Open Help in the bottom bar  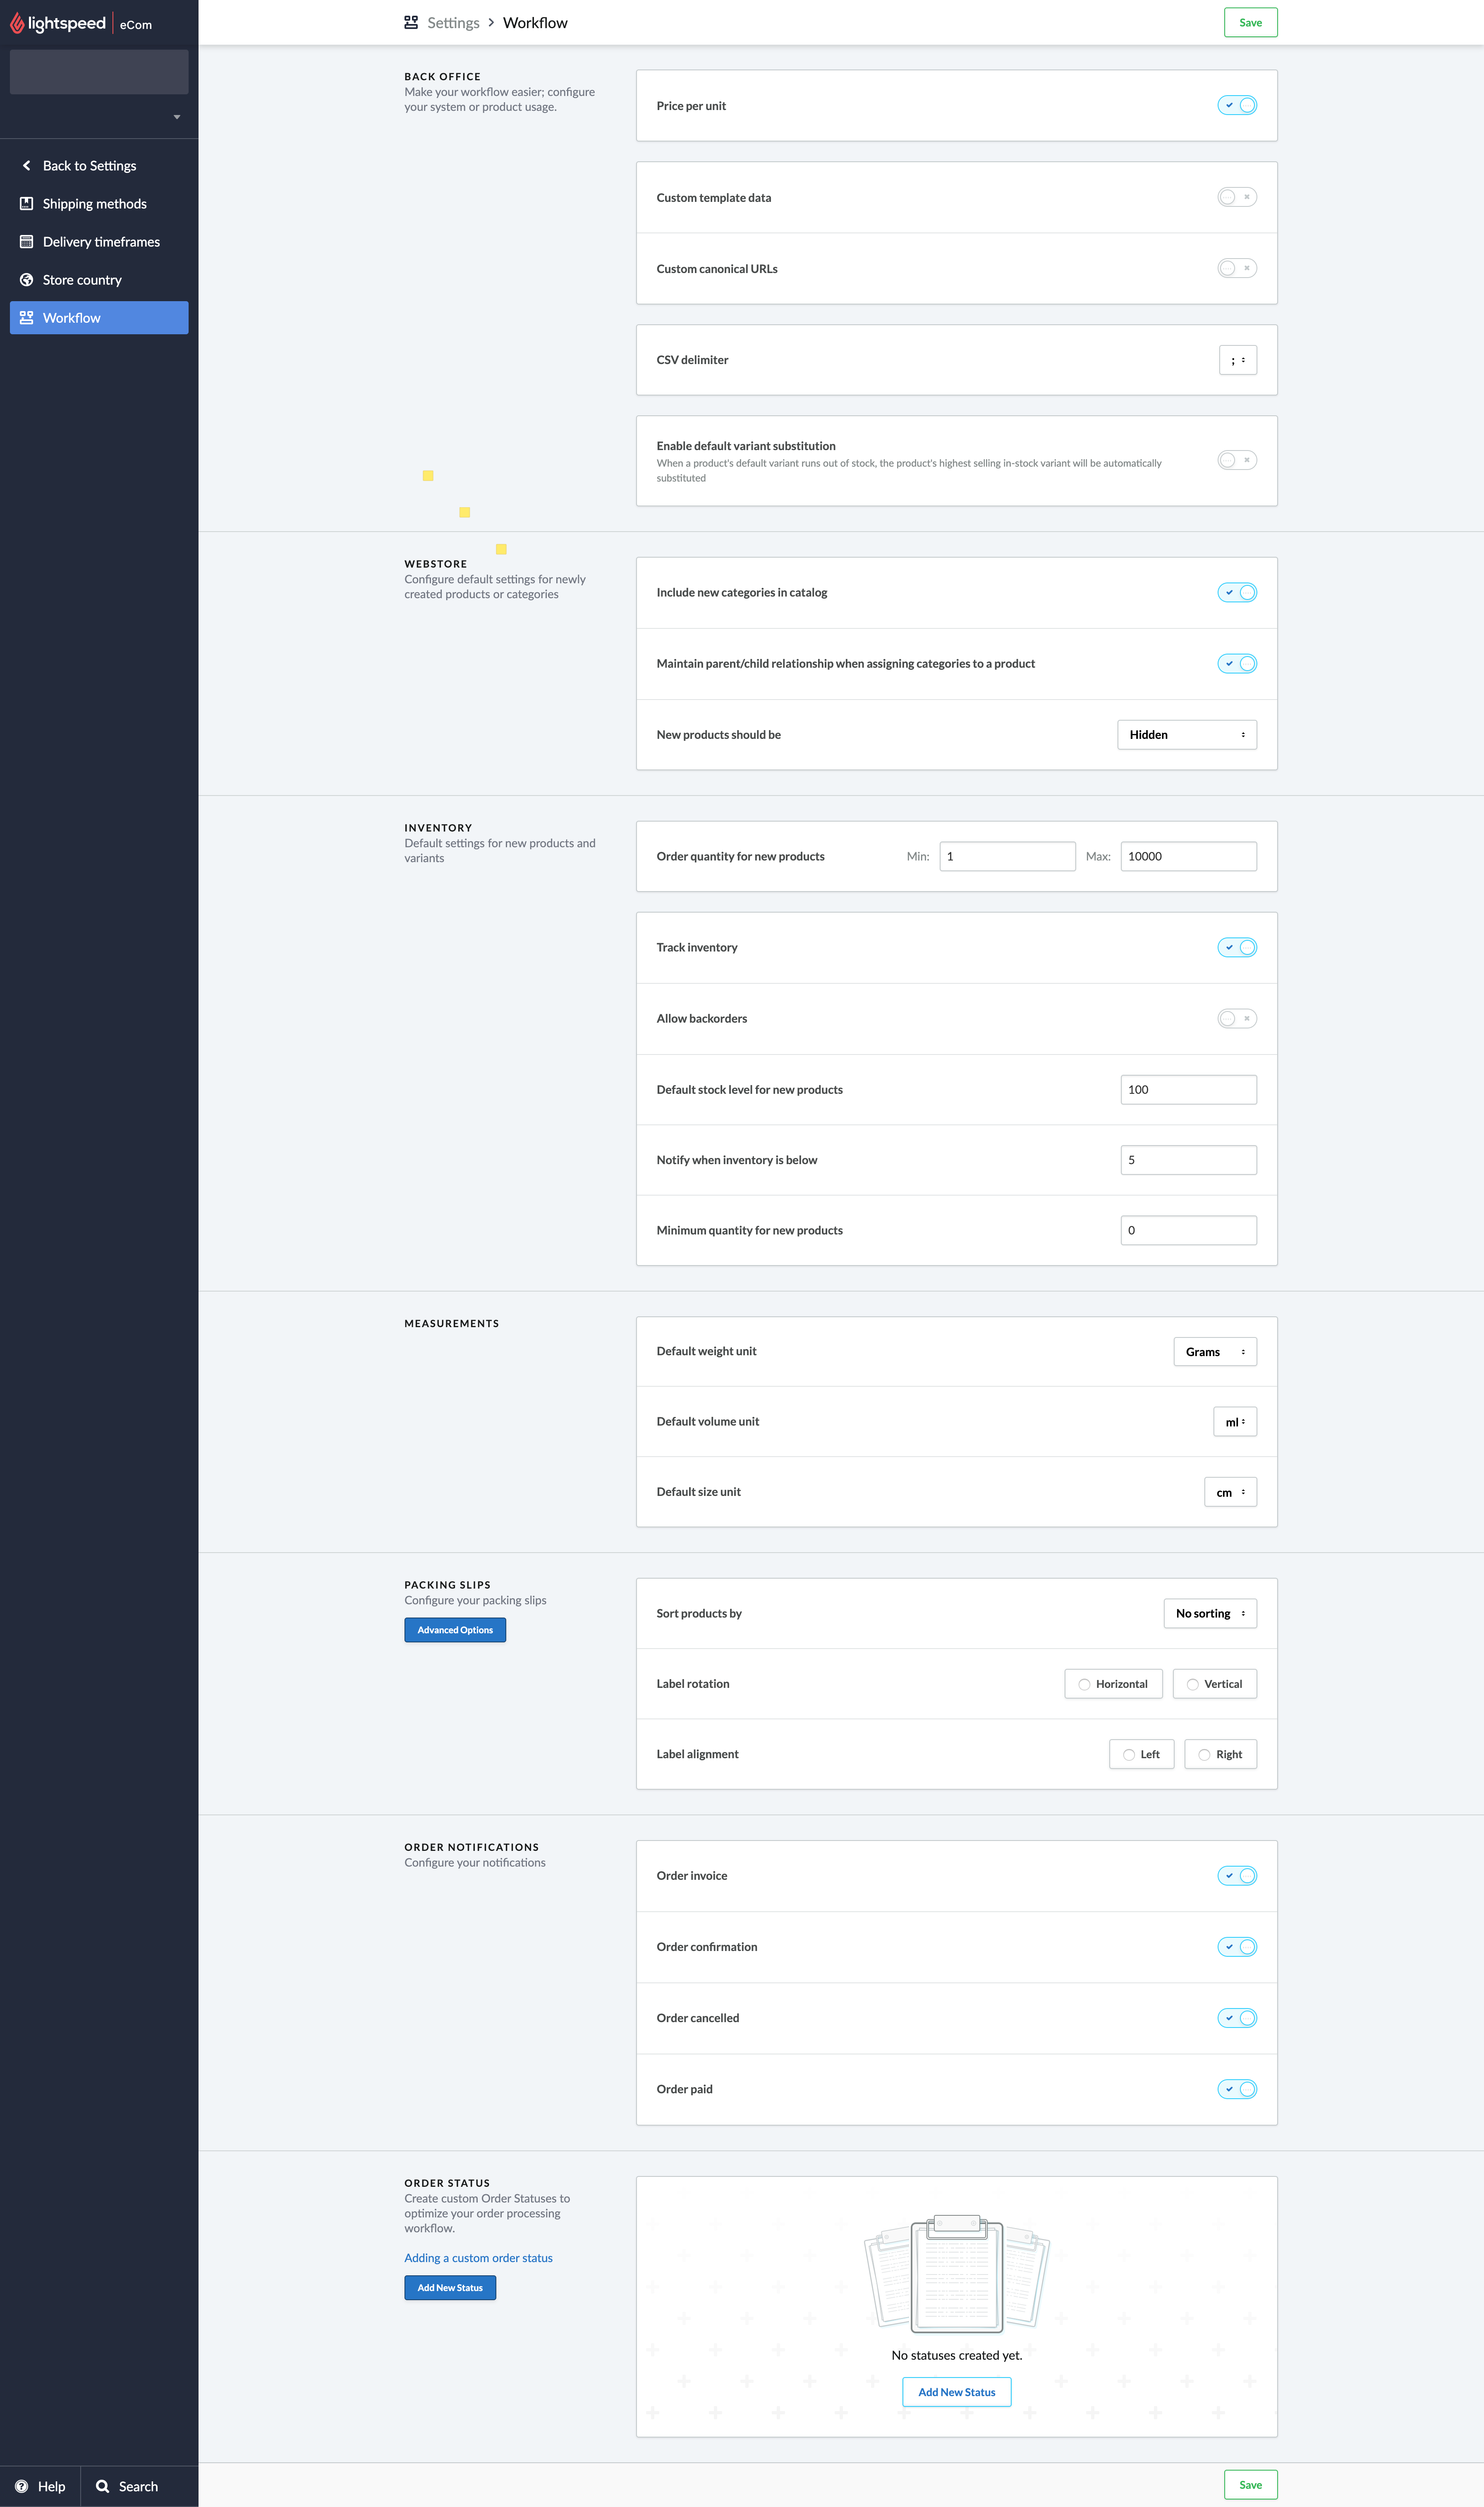click(40, 2486)
